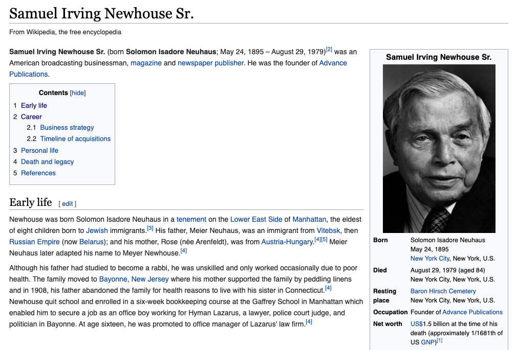Go to Business strategy subsection
Image resolution: width=517 pixels, height=350 pixels.
(x=67, y=128)
